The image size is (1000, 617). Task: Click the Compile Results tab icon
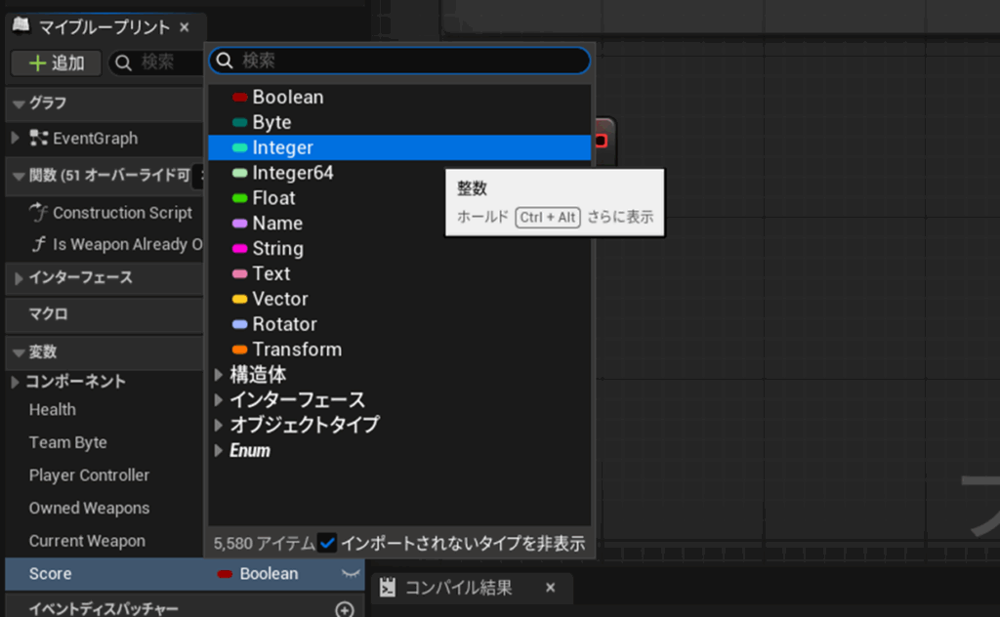coord(388,587)
